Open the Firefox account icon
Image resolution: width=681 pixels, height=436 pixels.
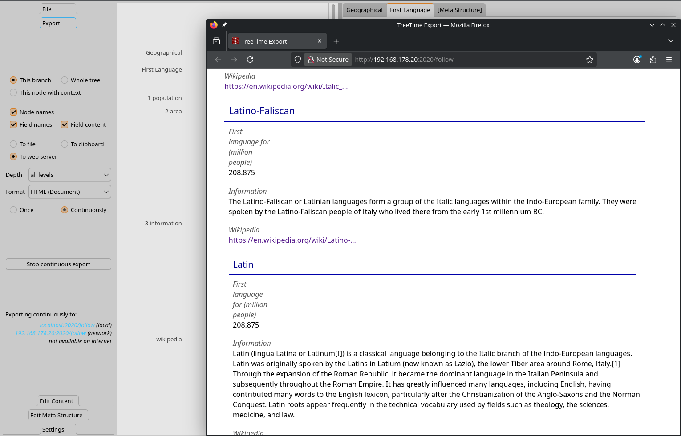click(637, 60)
